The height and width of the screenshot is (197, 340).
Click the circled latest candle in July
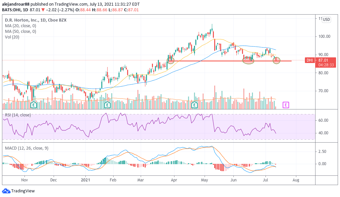[x=276, y=60]
